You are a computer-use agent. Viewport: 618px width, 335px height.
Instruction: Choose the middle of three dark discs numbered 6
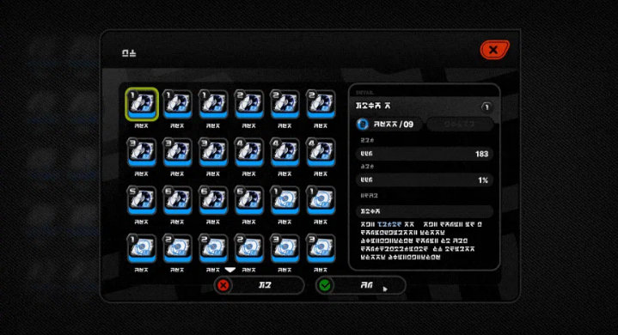click(213, 200)
